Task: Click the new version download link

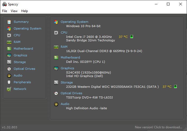Action: (158, 127)
